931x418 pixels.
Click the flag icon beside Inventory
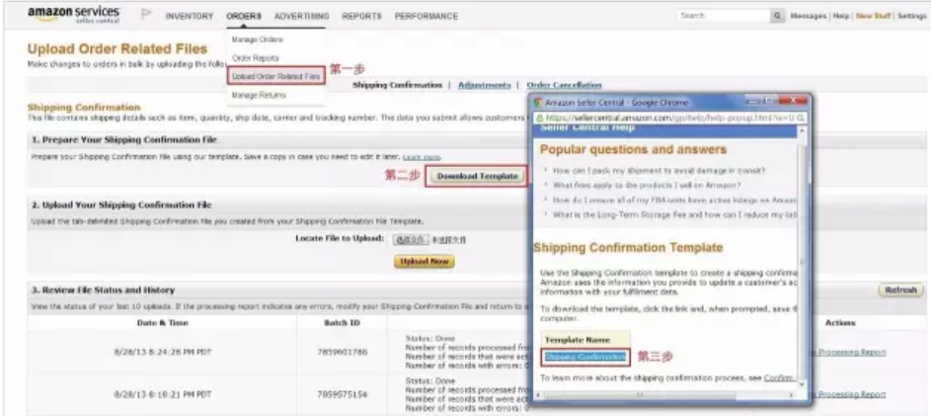(x=146, y=15)
